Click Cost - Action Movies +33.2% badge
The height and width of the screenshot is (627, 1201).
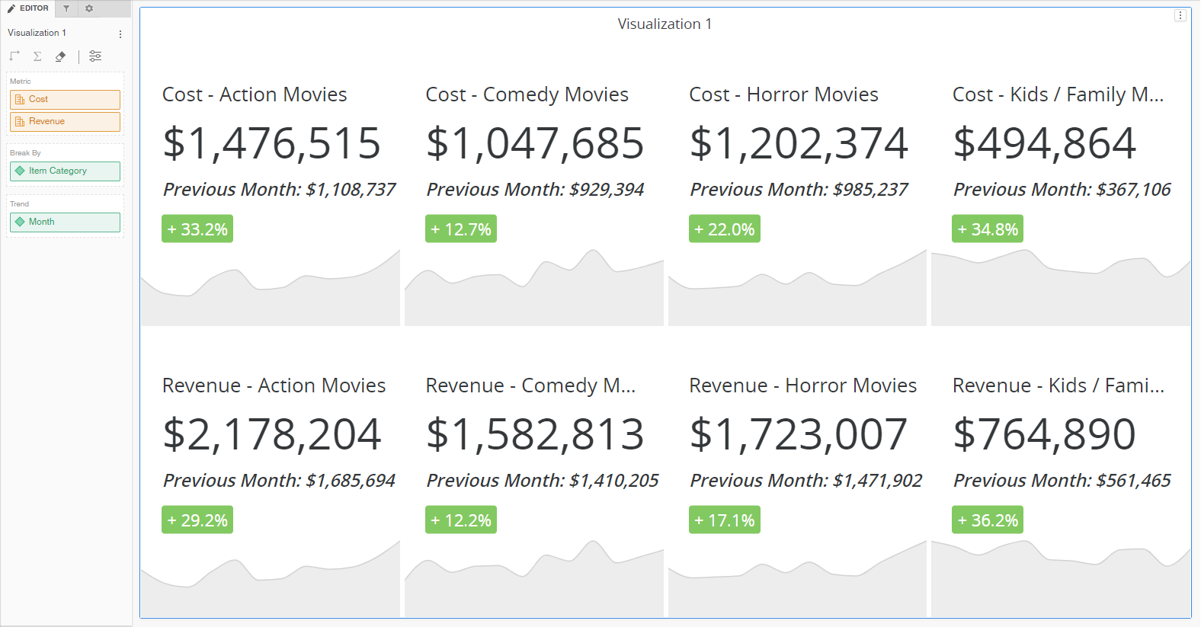[x=197, y=229]
